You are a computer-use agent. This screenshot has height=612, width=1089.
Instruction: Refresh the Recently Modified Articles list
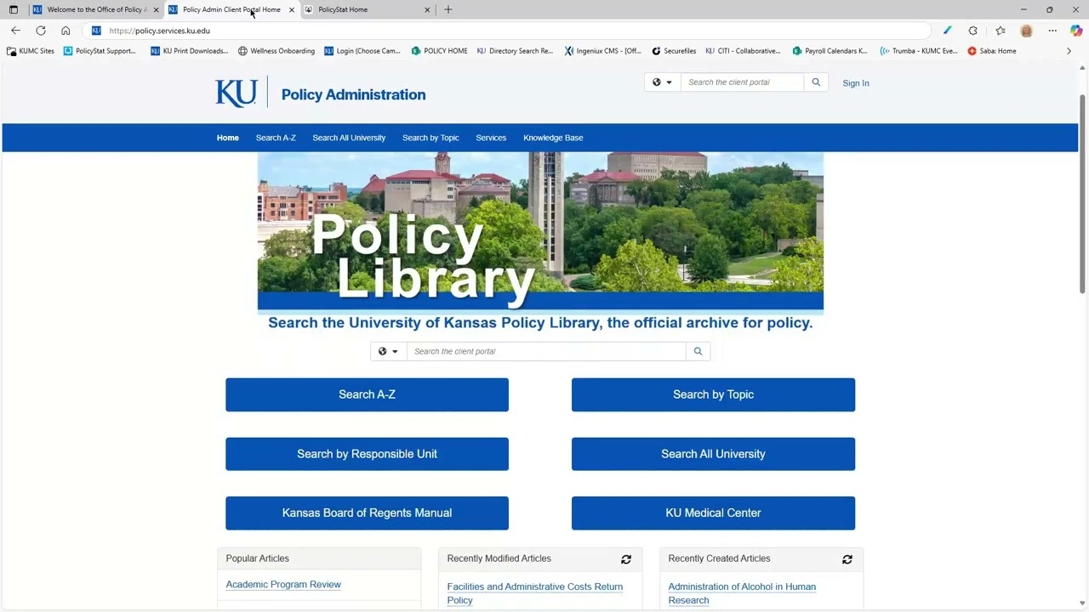pos(626,559)
